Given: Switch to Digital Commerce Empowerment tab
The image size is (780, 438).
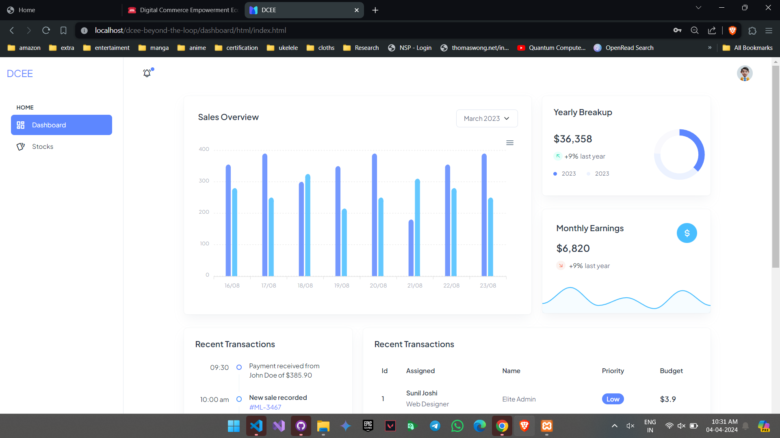Looking at the screenshot, I should (x=183, y=10).
